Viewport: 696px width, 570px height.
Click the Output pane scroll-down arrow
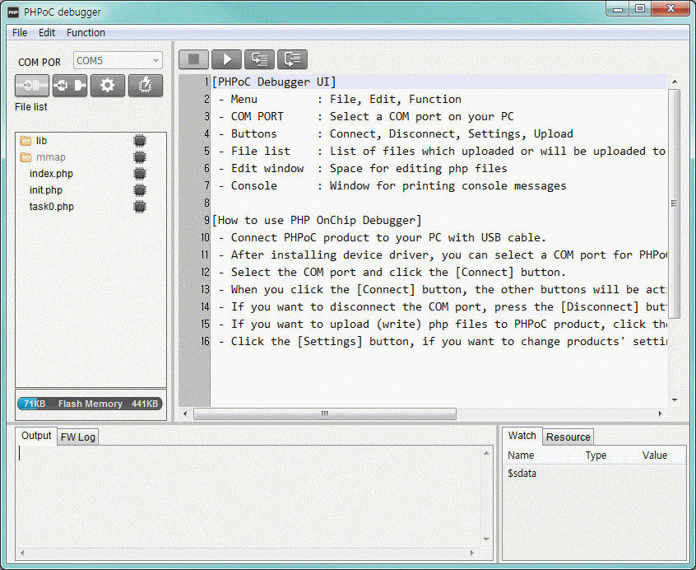[486, 540]
